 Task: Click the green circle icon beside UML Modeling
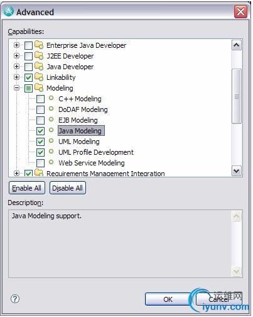pyautogui.click(x=51, y=141)
